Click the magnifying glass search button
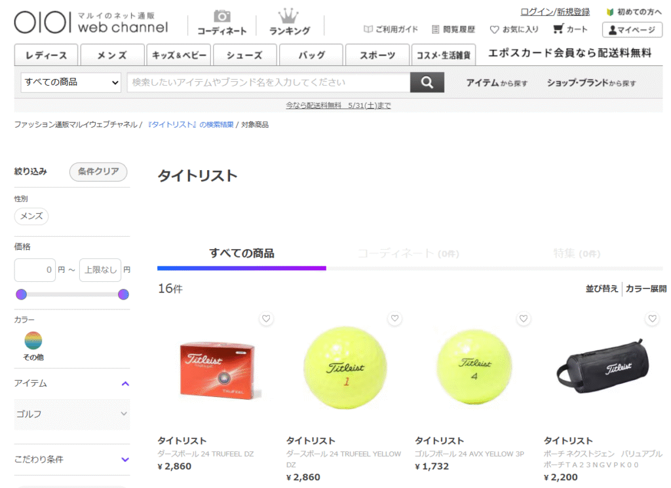The height and width of the screenshot is (488, 671). [427, 82]
